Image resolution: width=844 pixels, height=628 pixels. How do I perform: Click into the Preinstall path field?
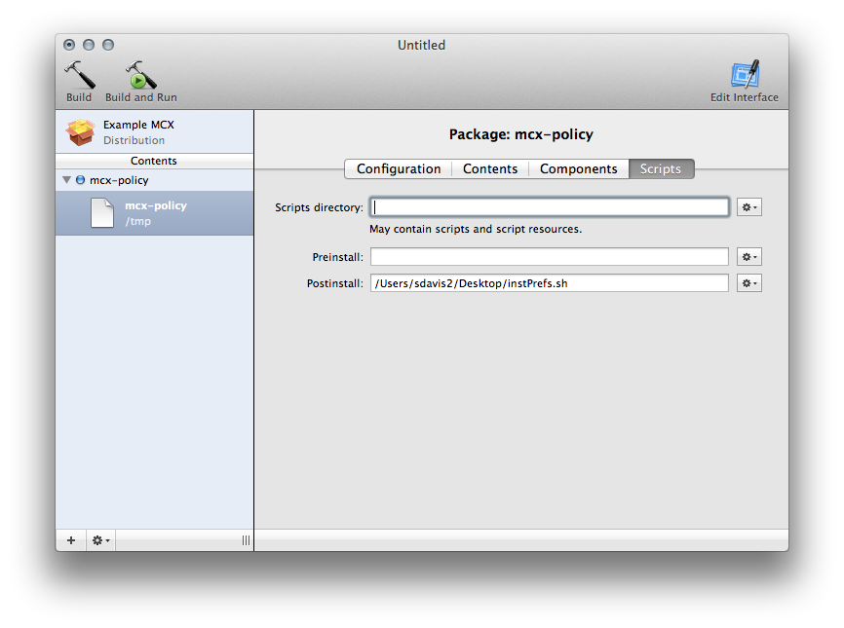[x=550, y=257]
